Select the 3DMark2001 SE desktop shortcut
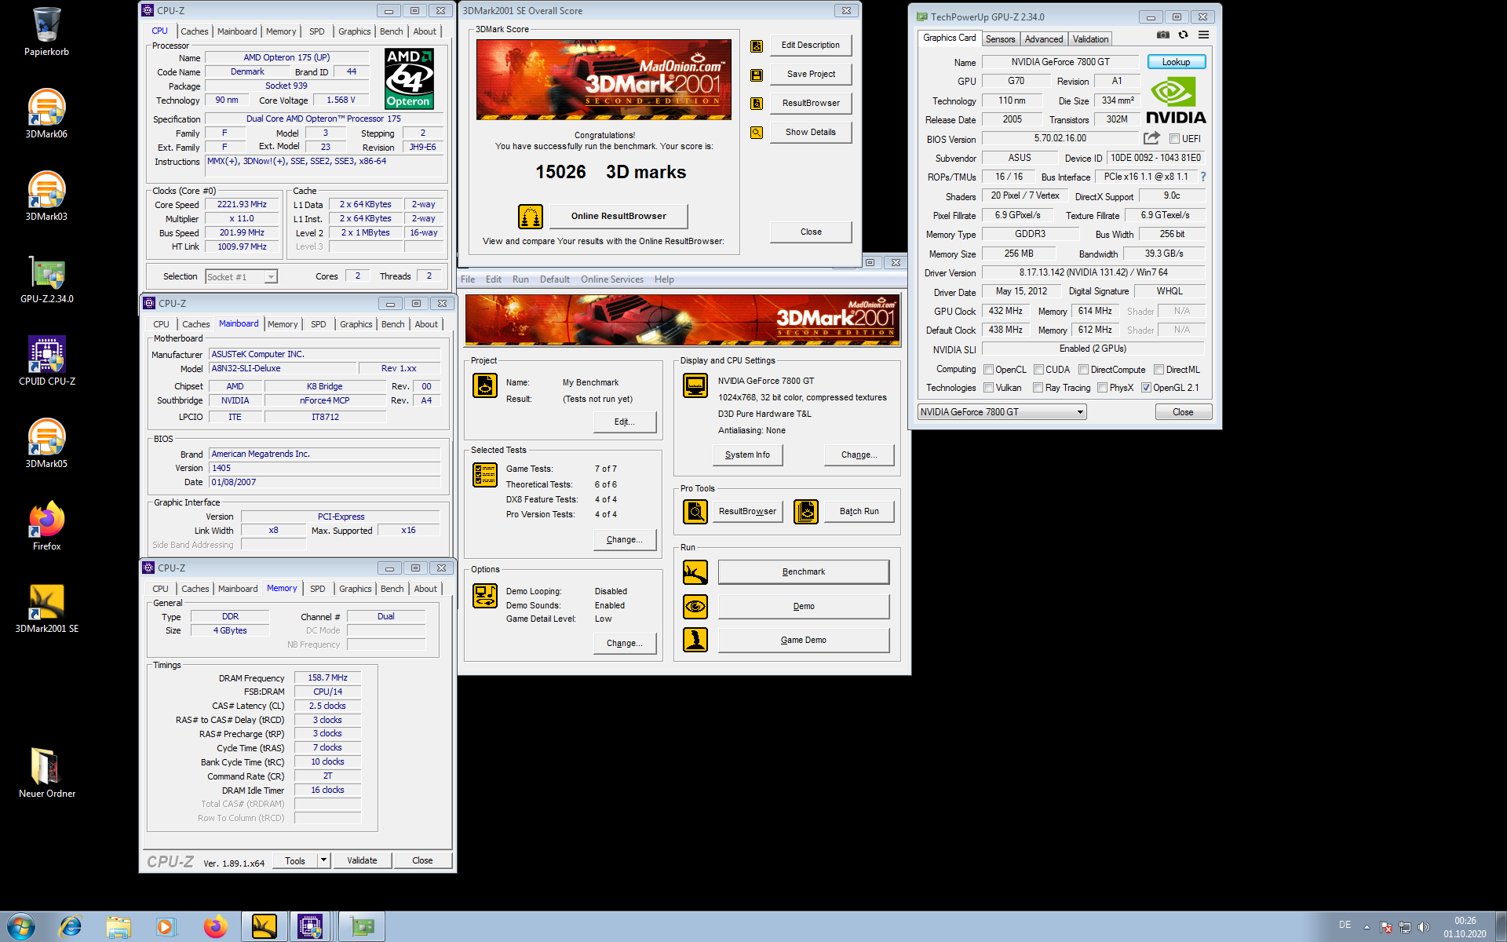 (46, 608)
